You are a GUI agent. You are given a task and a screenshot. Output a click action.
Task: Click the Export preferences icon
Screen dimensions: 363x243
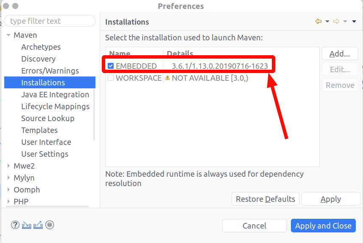(x=38, y=225)
